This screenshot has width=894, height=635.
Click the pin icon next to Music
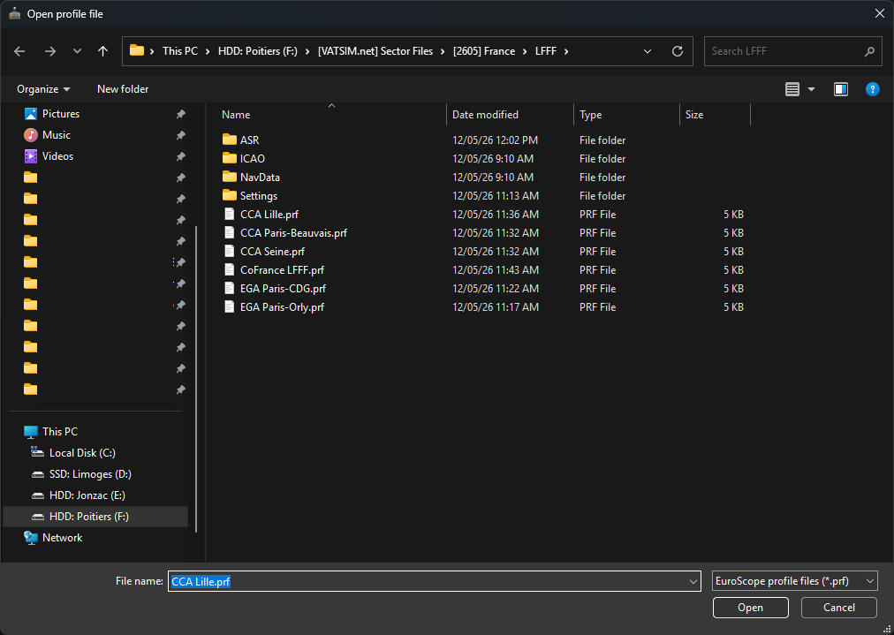[x=181, y=135]
